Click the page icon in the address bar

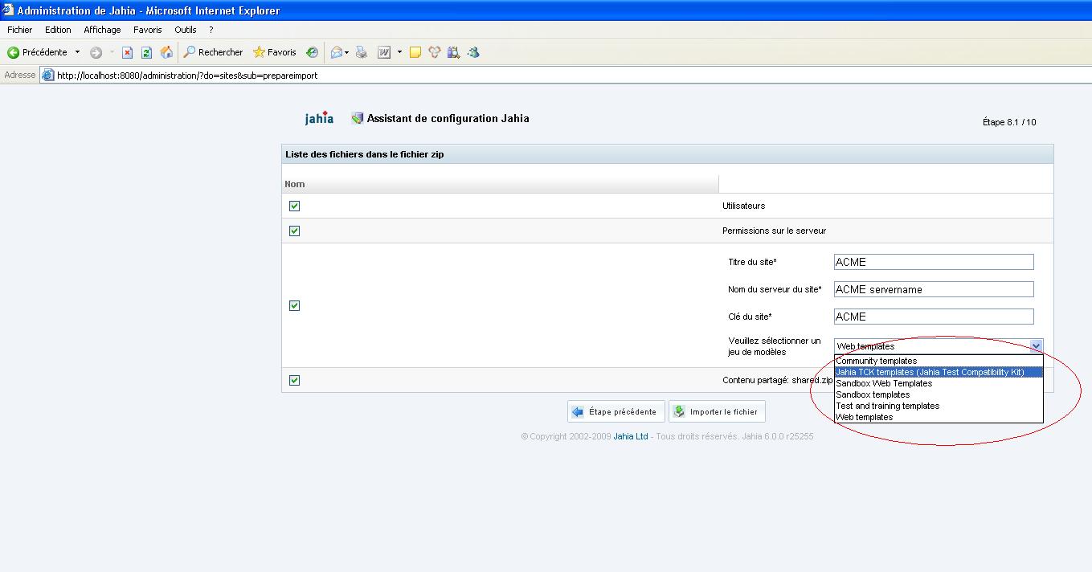click(48, 76)
